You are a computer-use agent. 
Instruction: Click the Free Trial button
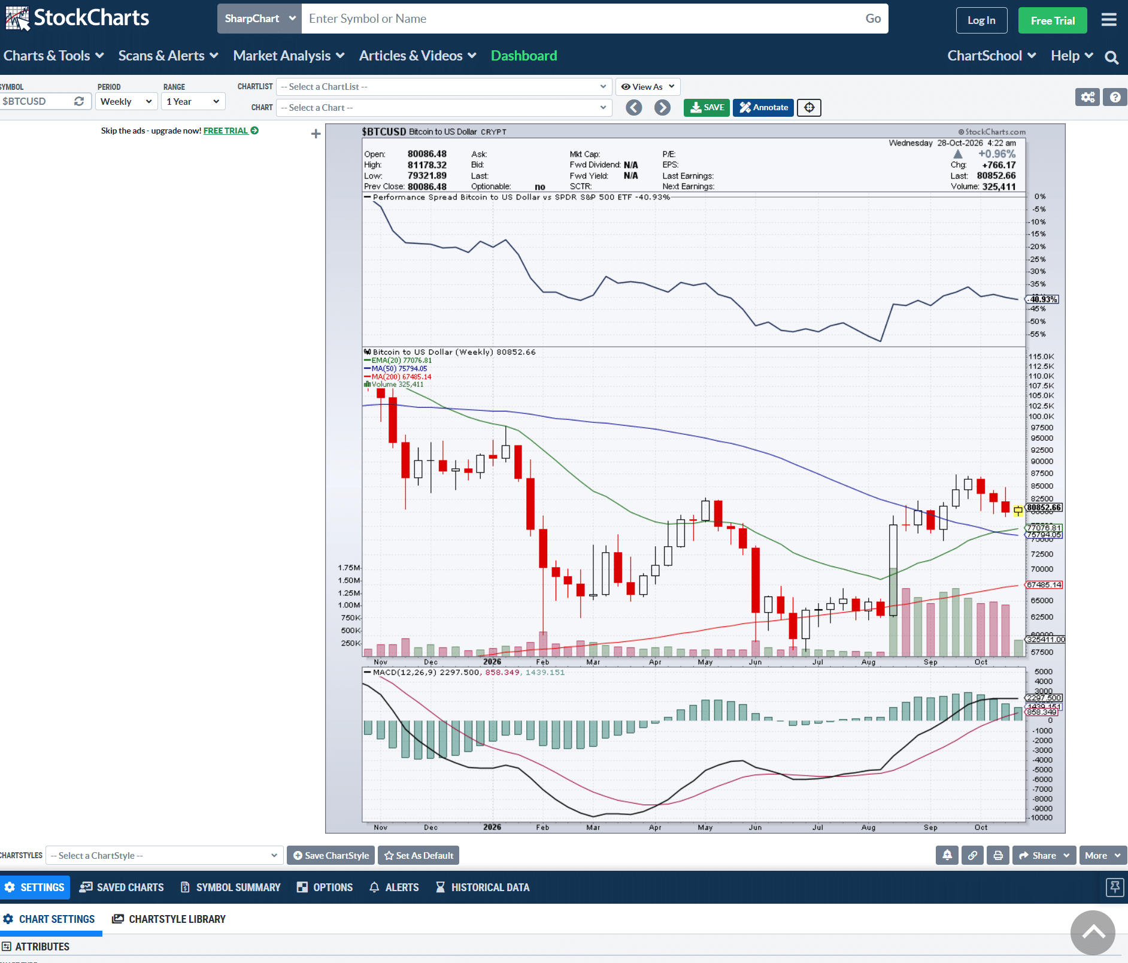[1053, 20]
